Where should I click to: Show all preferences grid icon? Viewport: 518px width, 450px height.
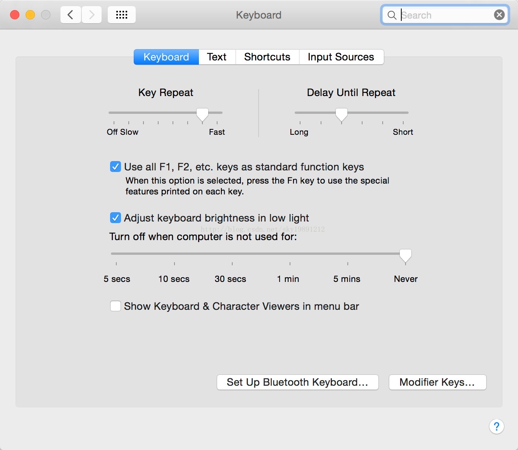(x=122, y=15)
